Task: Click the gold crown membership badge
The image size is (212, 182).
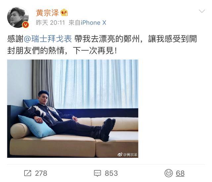Action: (64, 13)
